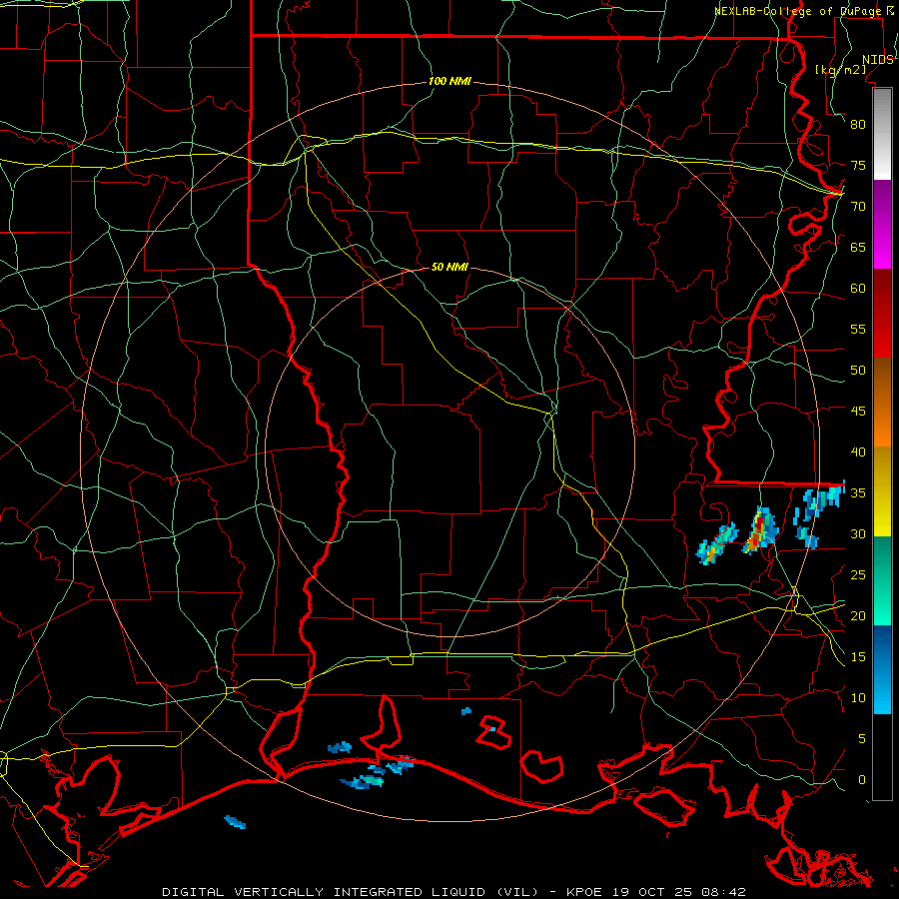
Task: Click the legend value 25
Action: pos(858,575)
